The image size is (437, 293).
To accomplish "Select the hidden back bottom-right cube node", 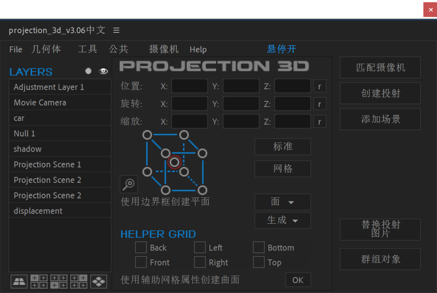I will [x=184, y=171].
